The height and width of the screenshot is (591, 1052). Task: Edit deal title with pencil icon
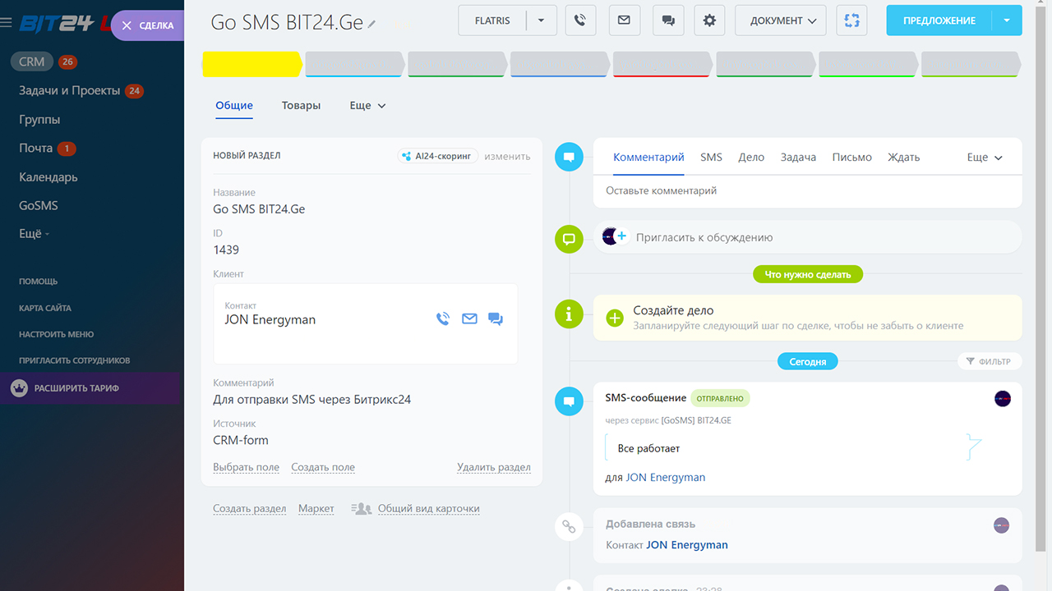pos(372,25)
